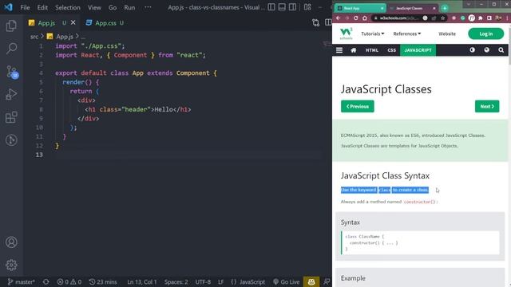Start Go Live server
Screen dimensions: 511x287
286,281
